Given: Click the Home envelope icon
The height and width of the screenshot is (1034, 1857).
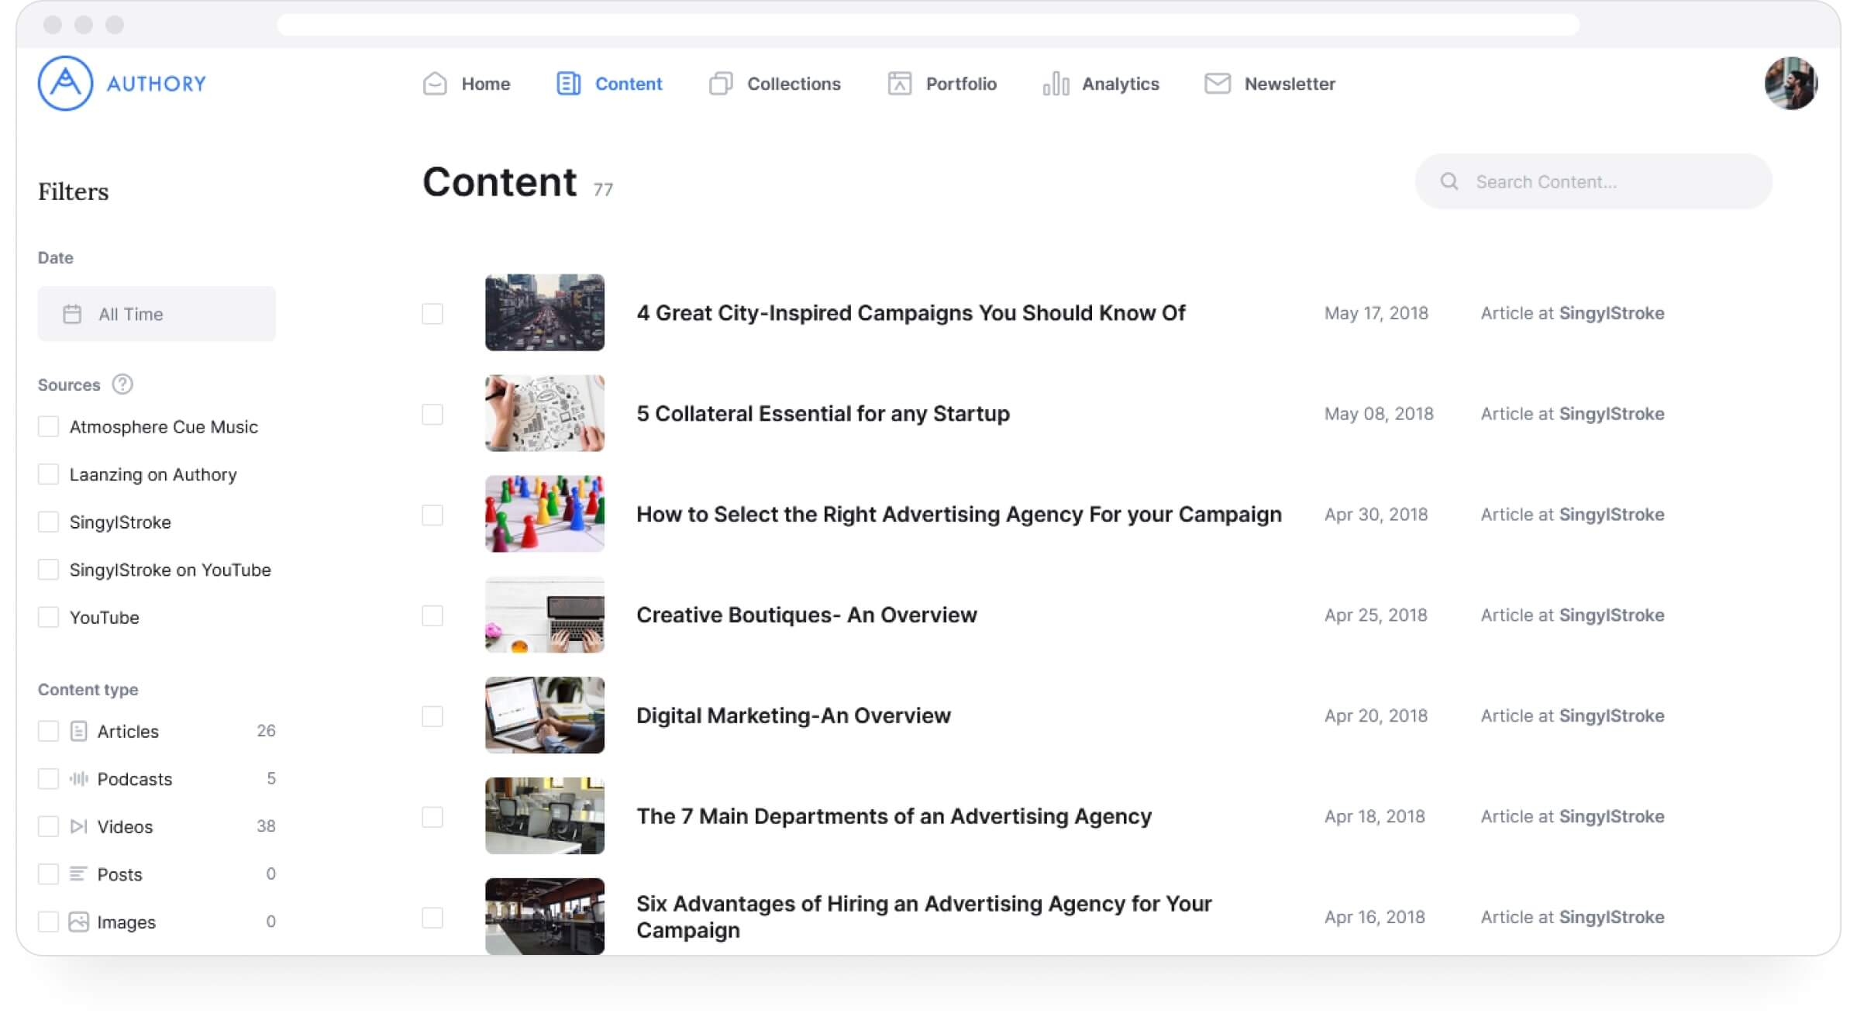Looking at the screenshot, I should (435, 84).
